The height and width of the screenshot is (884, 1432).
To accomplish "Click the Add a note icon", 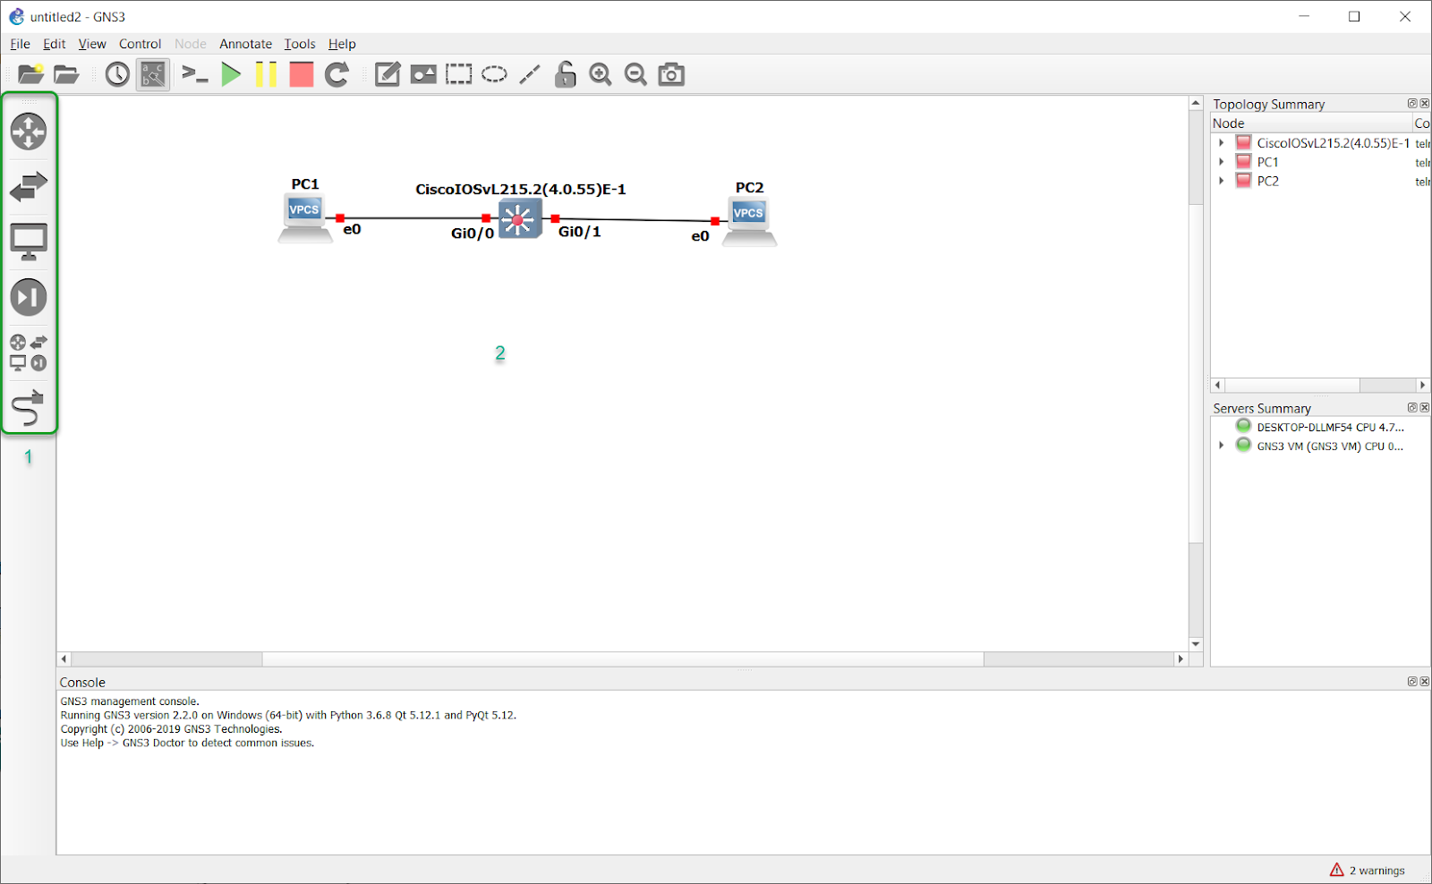I will point(387,74).
